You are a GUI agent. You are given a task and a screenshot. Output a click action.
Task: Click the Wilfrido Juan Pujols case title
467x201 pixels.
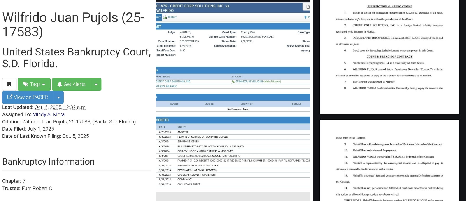[x=74, y=25]
